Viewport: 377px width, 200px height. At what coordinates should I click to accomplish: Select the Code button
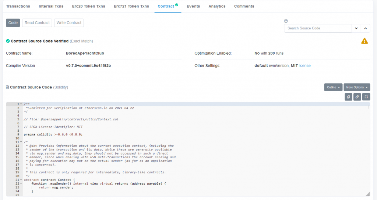pos(13,23)
